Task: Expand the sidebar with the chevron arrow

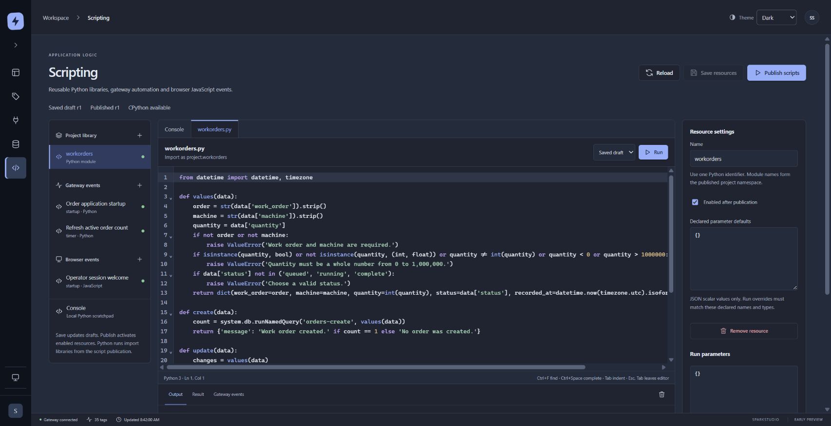Action: [x=16, y=45]
